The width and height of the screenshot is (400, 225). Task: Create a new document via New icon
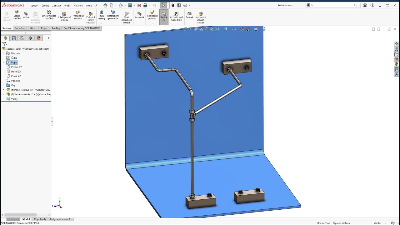click(112, 5)
